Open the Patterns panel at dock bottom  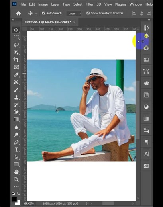click(x=146, y=166)
